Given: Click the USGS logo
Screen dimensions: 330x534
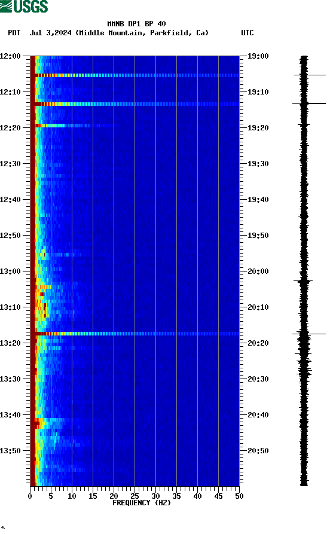Looking at the screenshot, I should pyautogui.click(x=24, y=6).
